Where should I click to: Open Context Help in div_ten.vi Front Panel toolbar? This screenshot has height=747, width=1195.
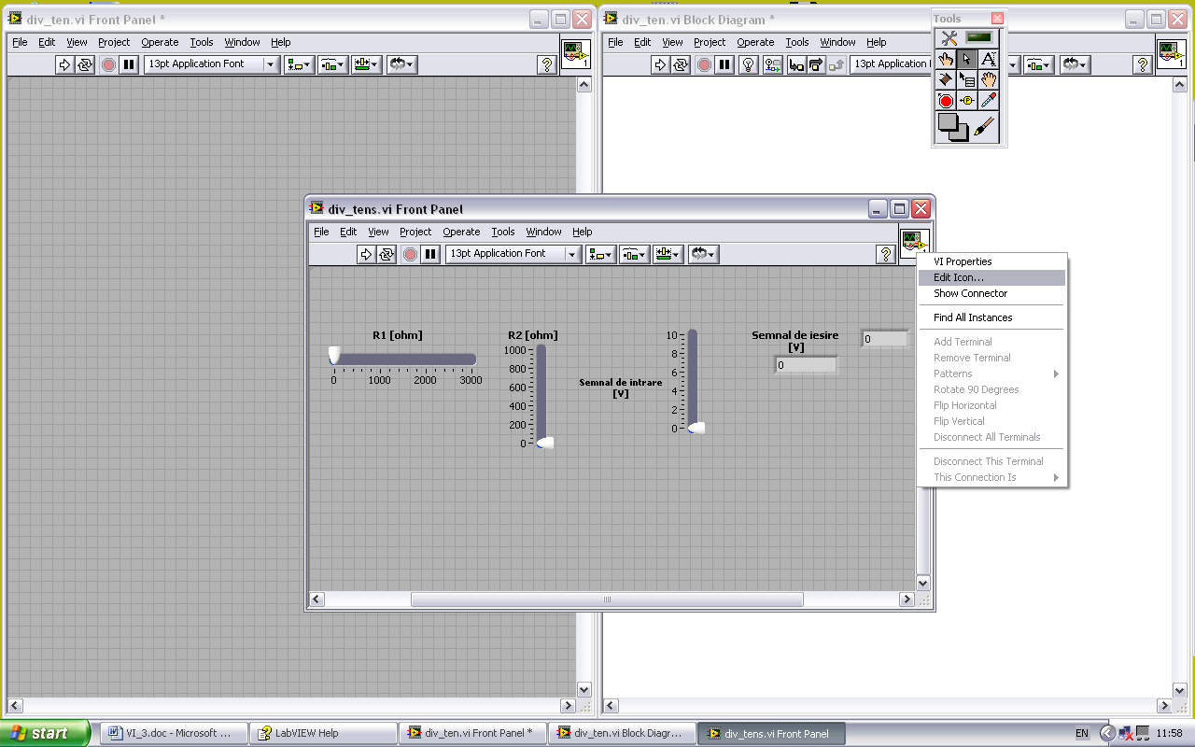pyautogui.click(x=548, y=64)
